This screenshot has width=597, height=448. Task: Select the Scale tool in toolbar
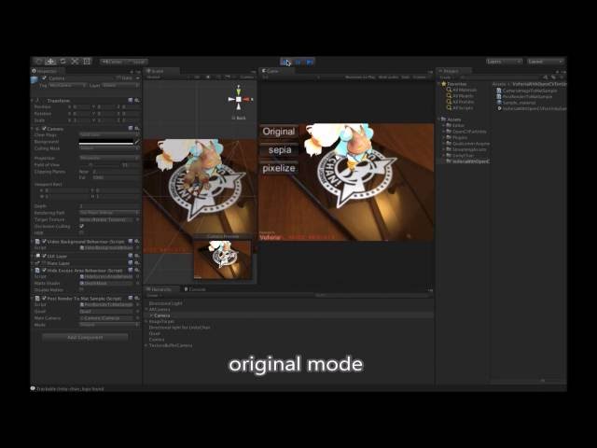coord(75,62)
